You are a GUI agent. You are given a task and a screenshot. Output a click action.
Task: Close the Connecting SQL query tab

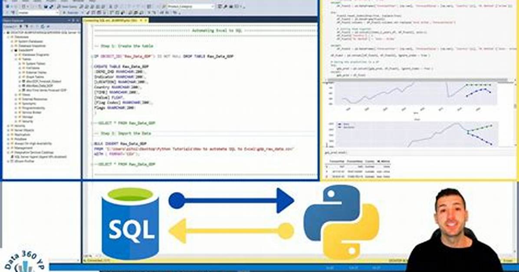145,20
